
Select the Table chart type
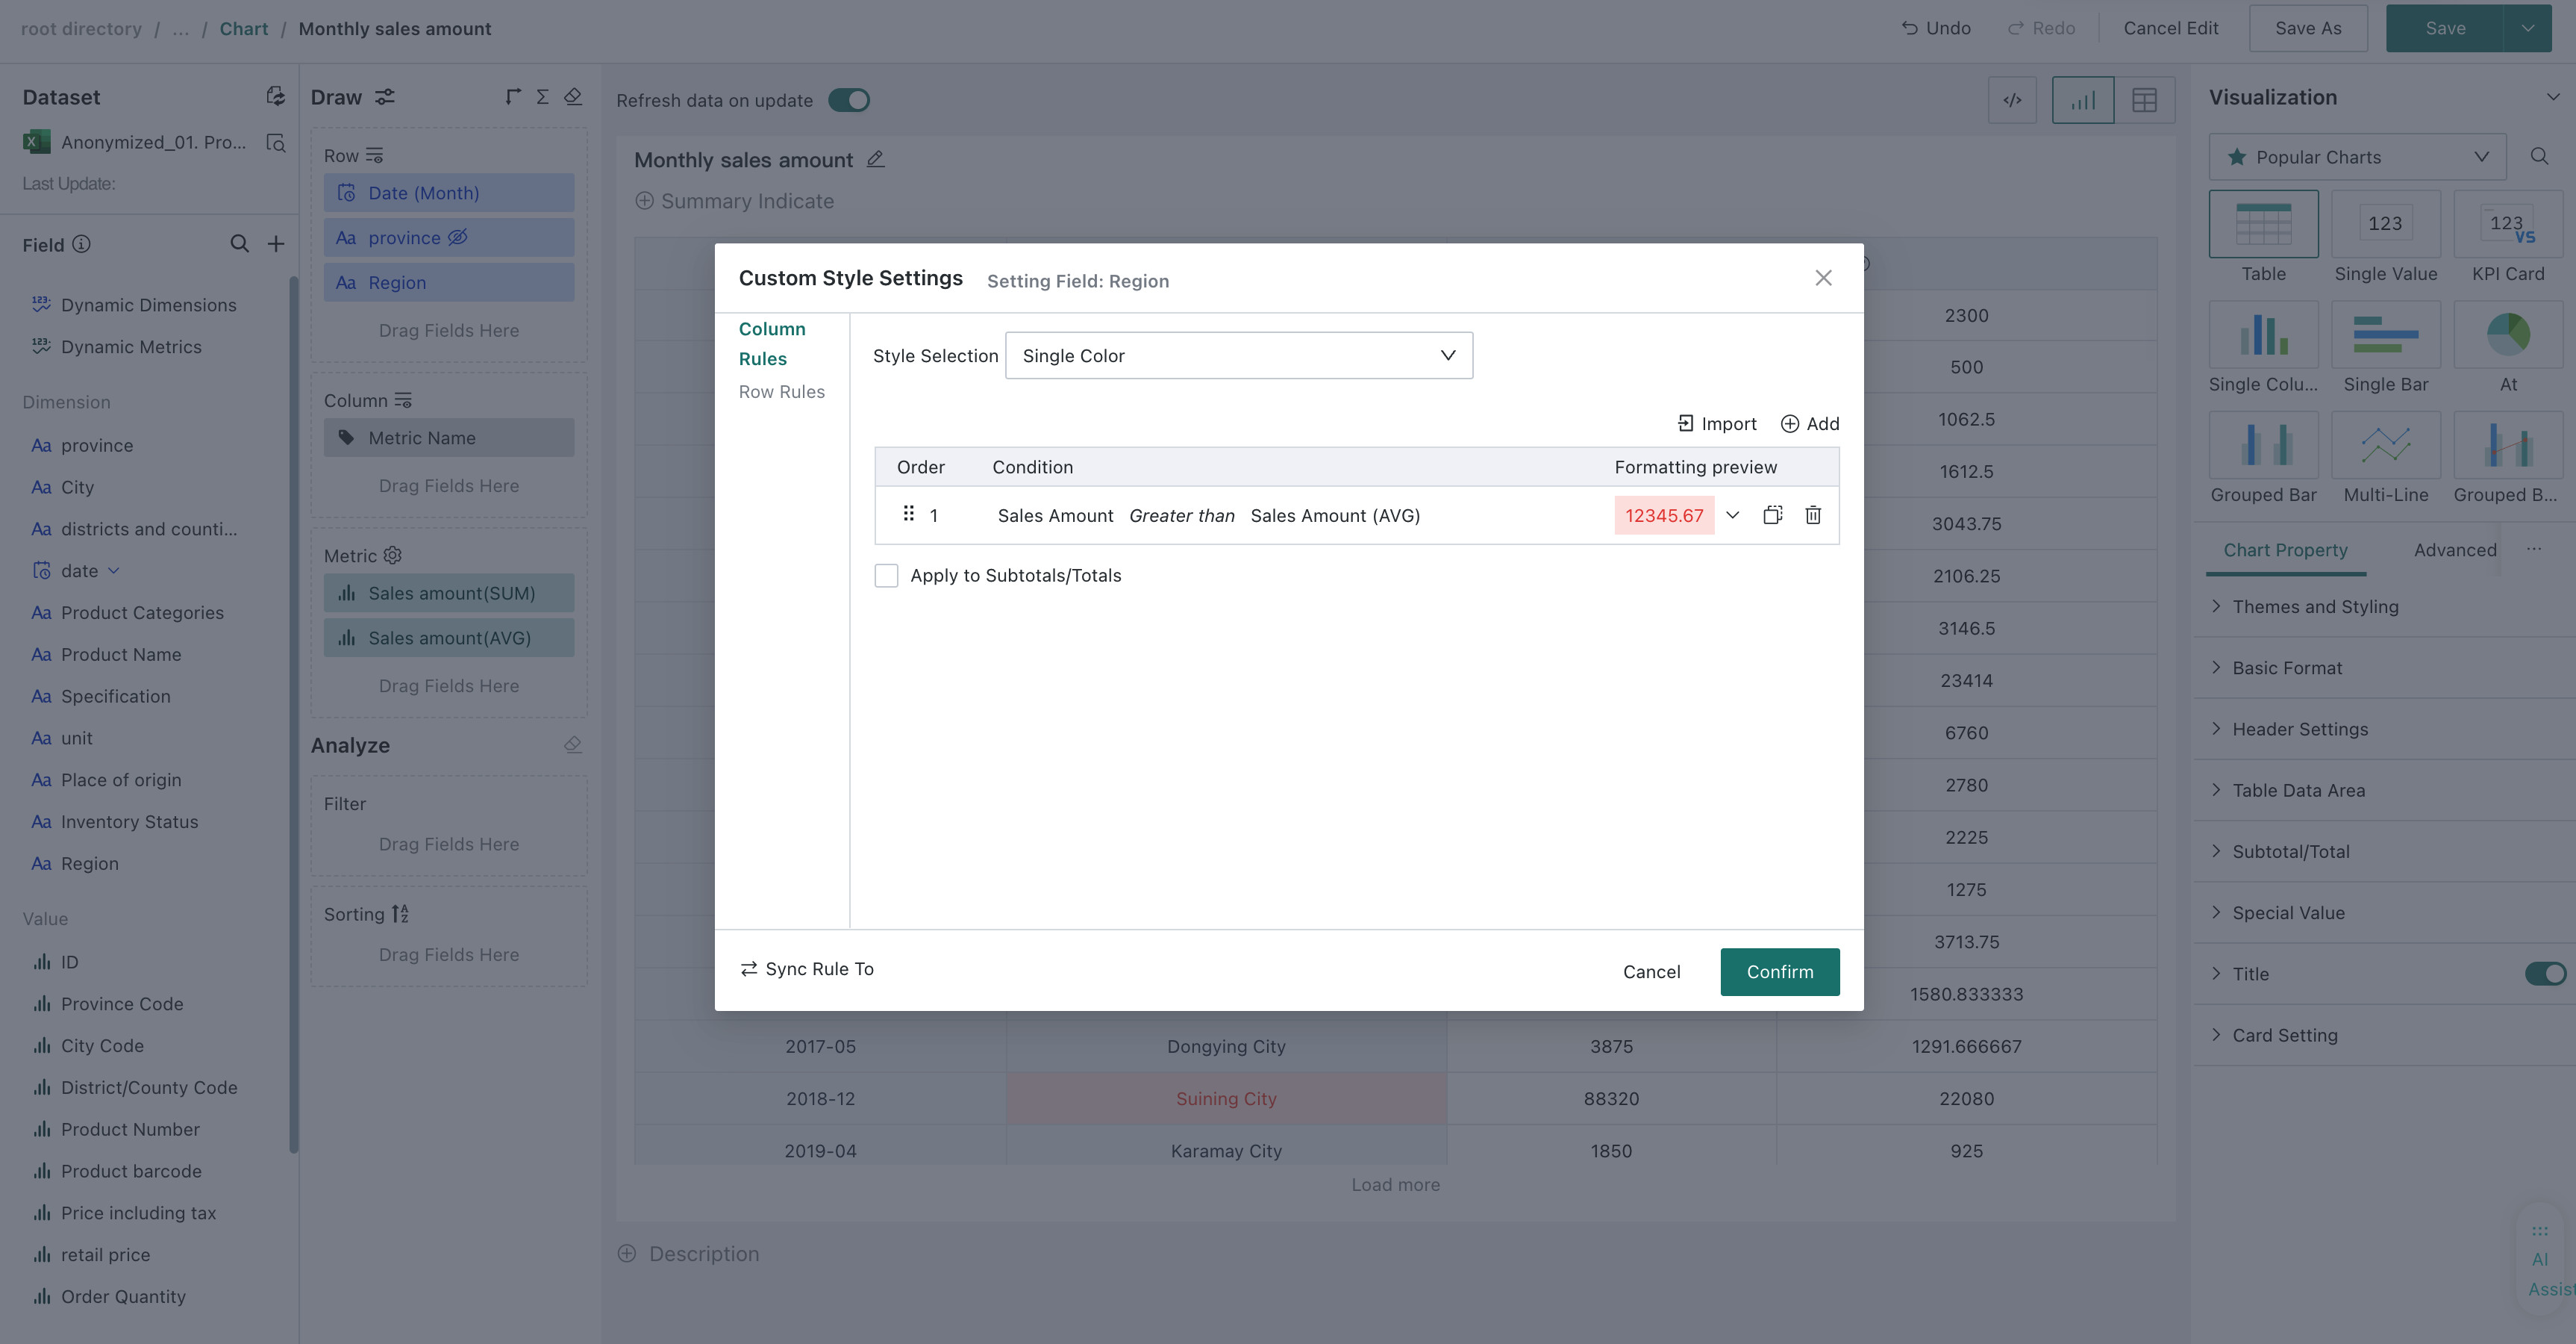click(2263, 237)
